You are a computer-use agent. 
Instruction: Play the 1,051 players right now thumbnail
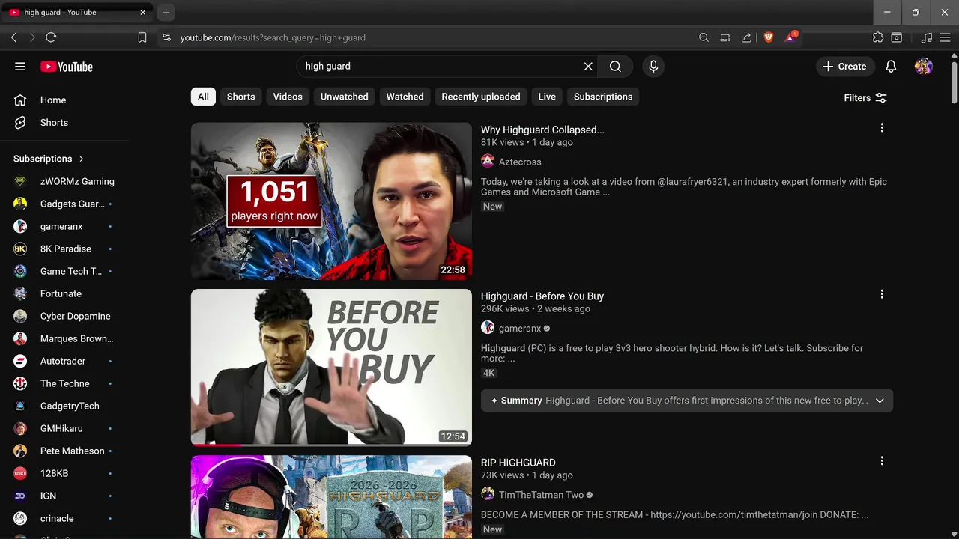point(331,201)
